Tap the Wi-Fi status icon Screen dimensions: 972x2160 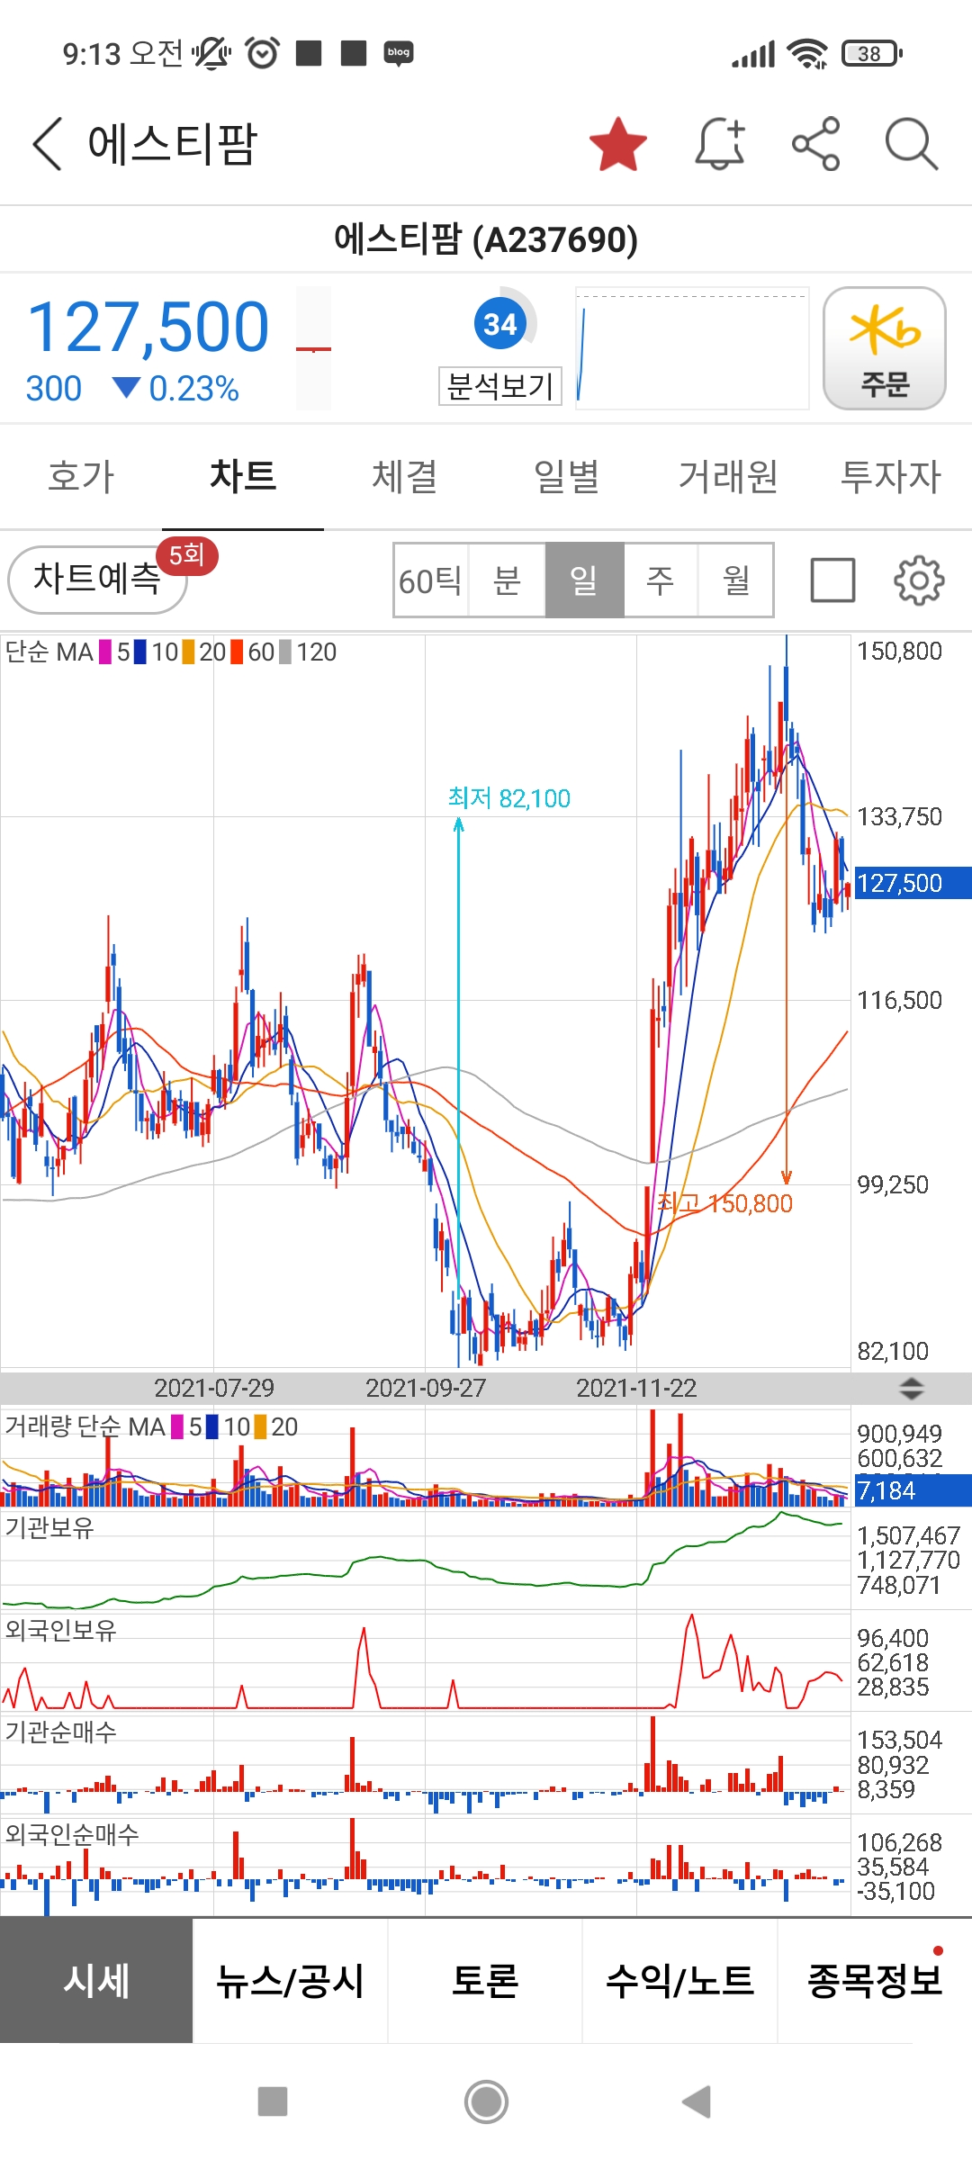point(807,54)
